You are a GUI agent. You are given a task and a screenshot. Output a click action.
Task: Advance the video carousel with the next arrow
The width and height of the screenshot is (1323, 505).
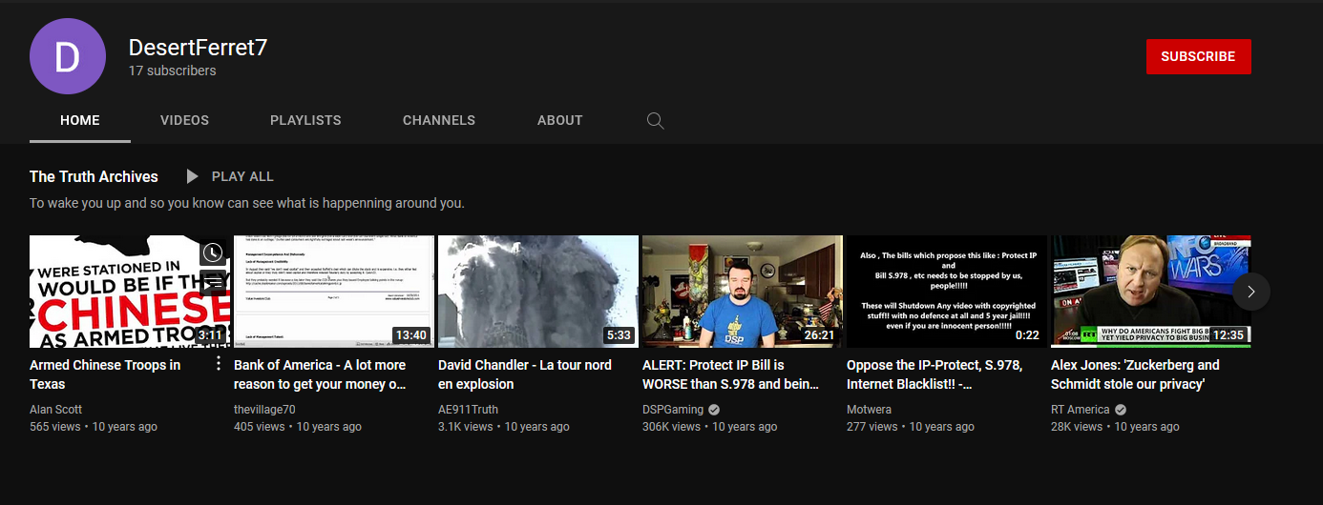1250,292
